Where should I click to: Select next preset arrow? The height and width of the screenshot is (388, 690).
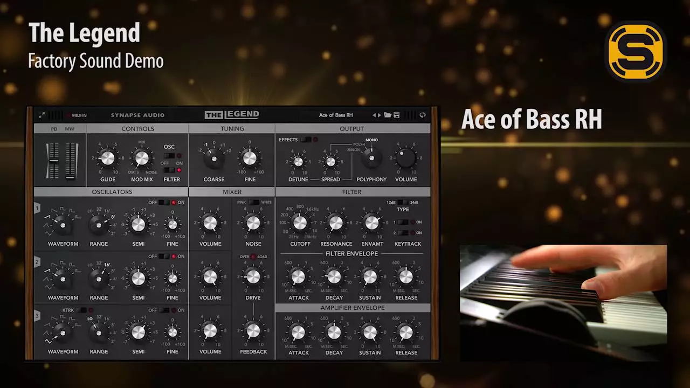(x=379, y=115)
